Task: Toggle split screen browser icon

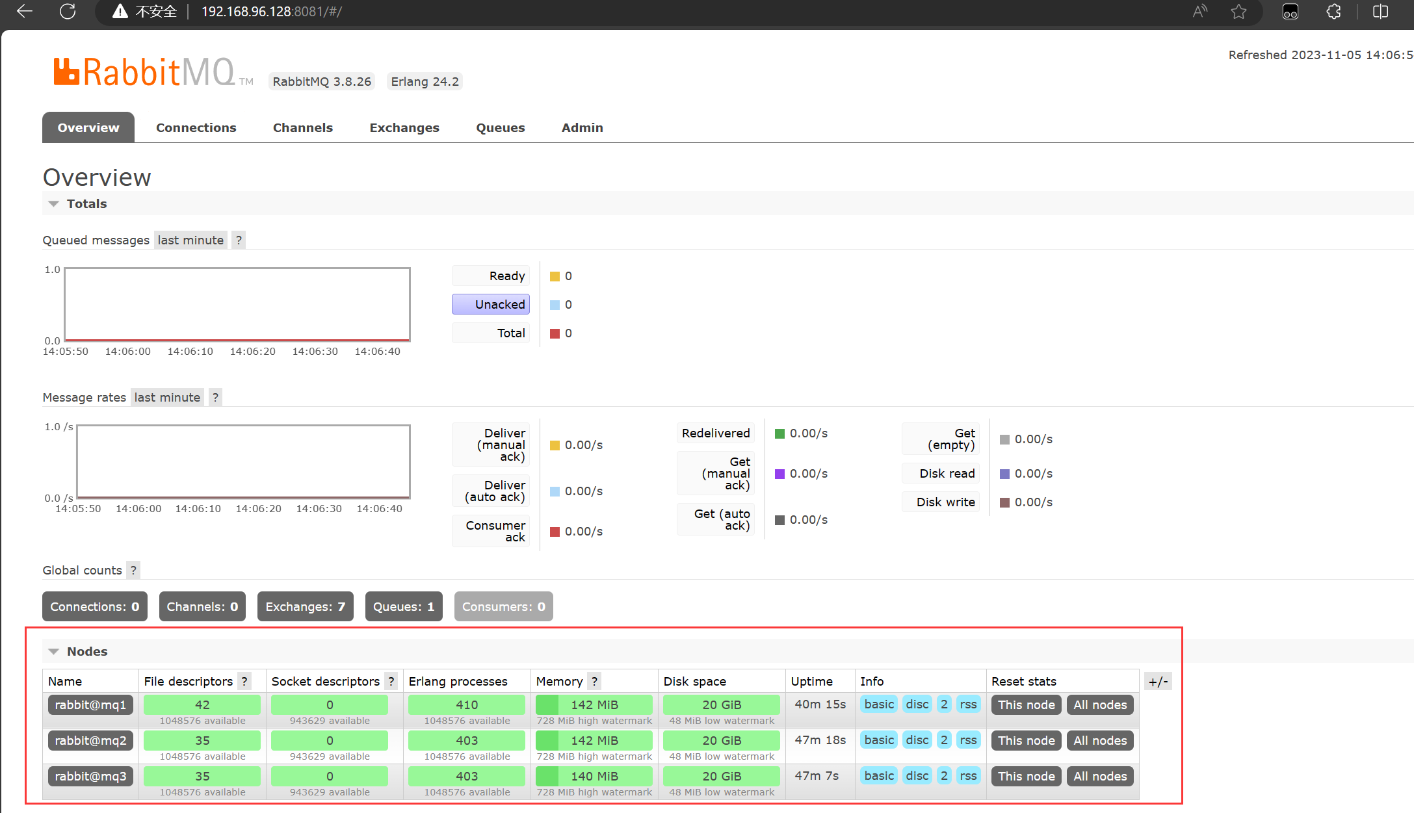Action: 1380,11
